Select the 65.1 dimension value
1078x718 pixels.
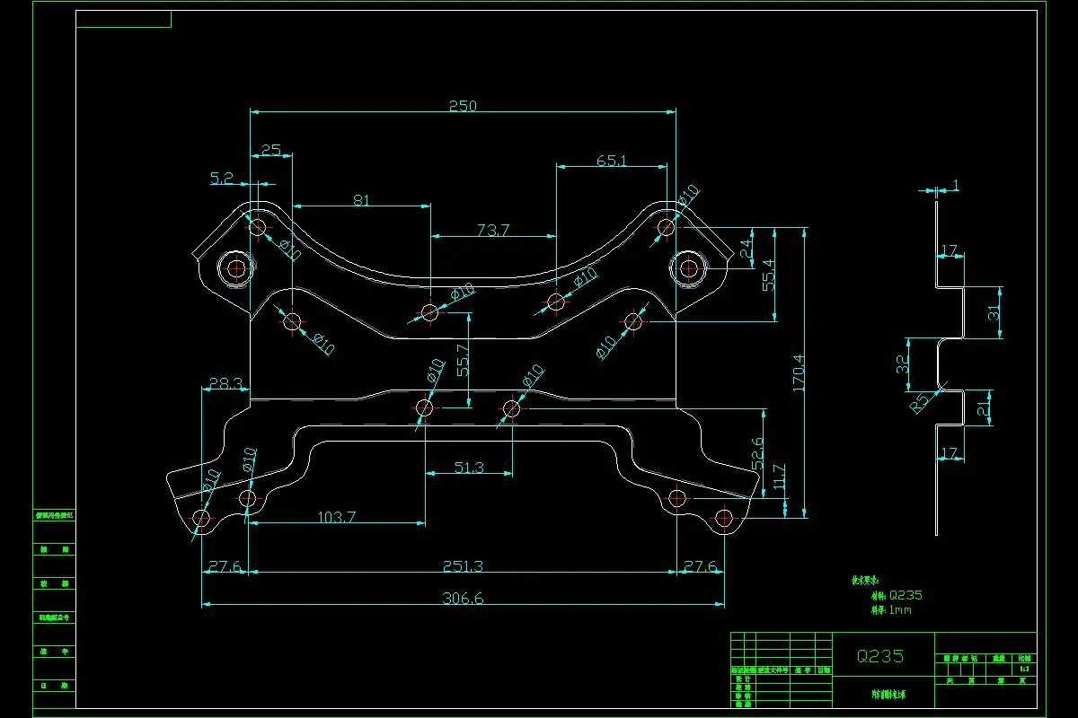(x=612, y=162)
